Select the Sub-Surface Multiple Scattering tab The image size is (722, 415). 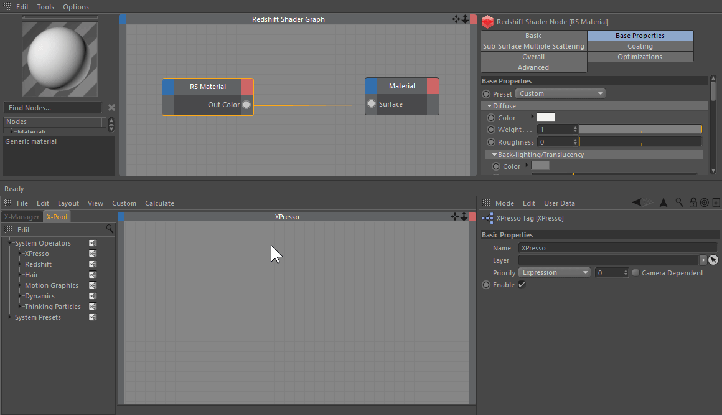533,46
